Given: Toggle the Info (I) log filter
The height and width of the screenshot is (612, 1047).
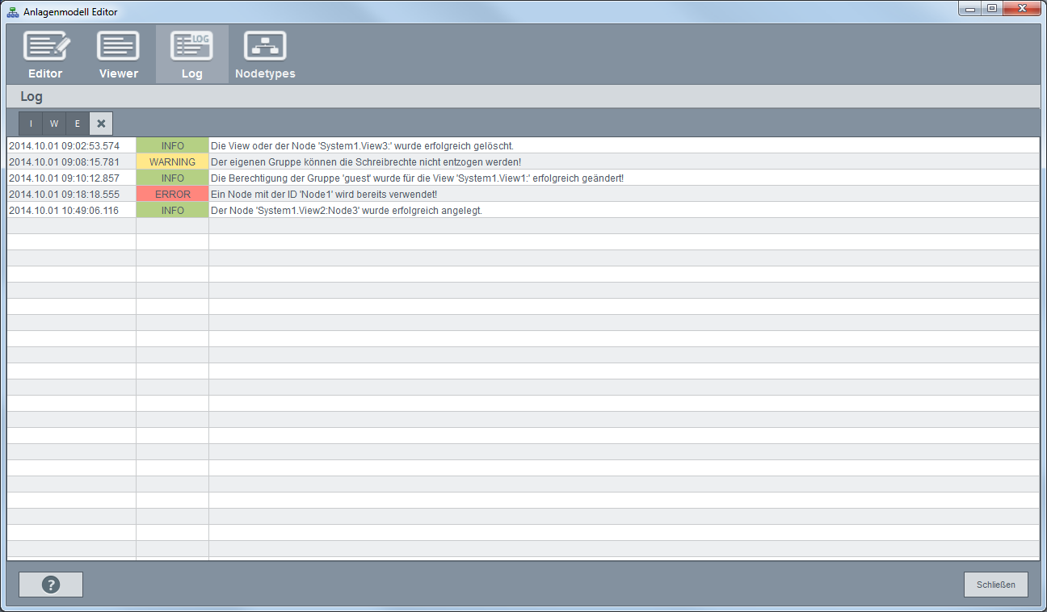Looking at the screenshot, I should tap(31, 124).
